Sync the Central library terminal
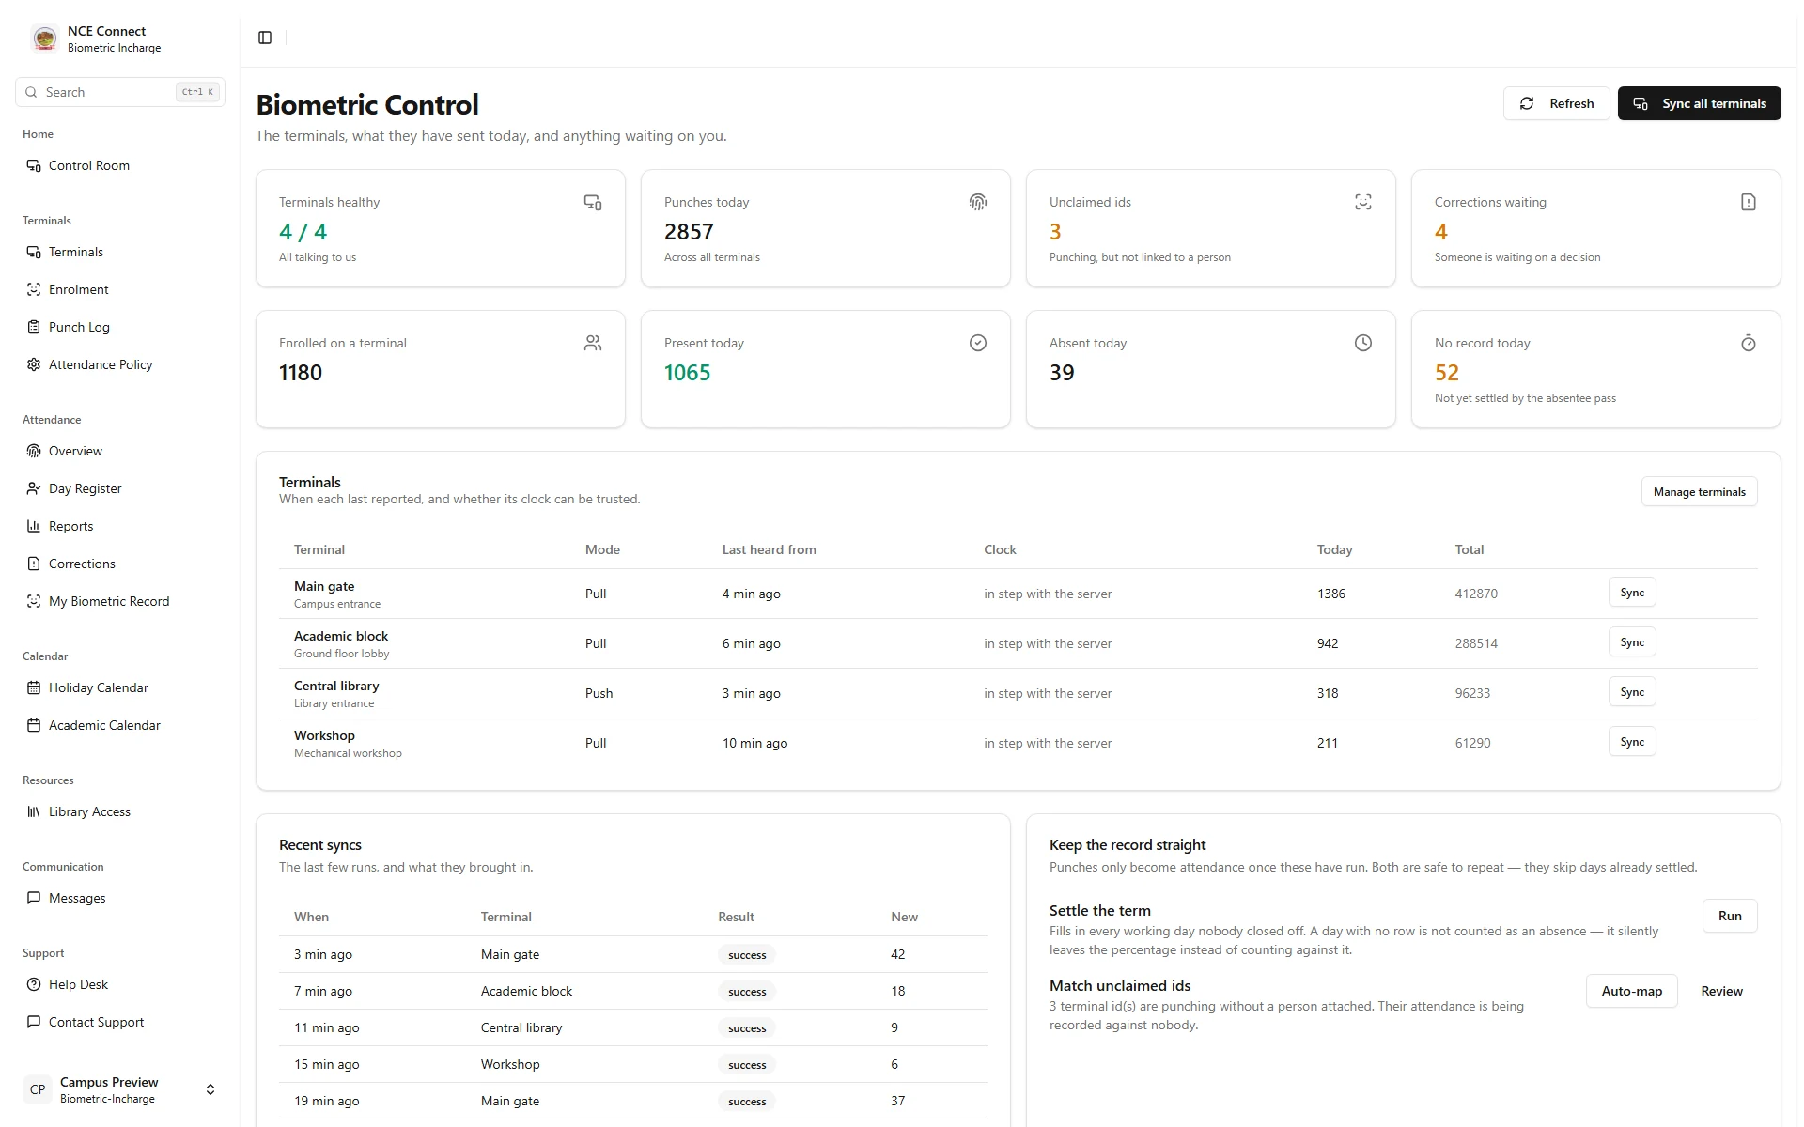Viewport: 1804px width, 1127px height. point(1632,692)
